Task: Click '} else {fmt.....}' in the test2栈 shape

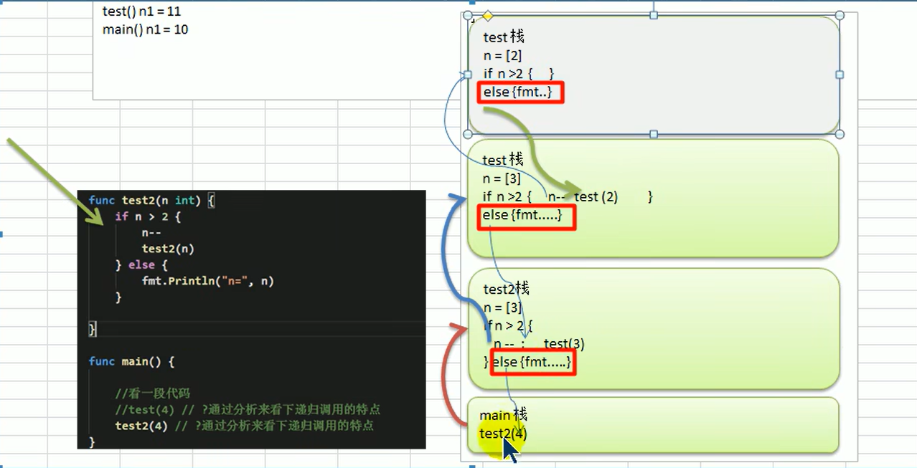Action: pos(527,362)
